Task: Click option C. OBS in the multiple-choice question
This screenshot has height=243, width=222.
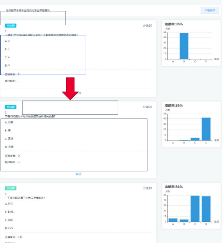Action: (9, 220)
